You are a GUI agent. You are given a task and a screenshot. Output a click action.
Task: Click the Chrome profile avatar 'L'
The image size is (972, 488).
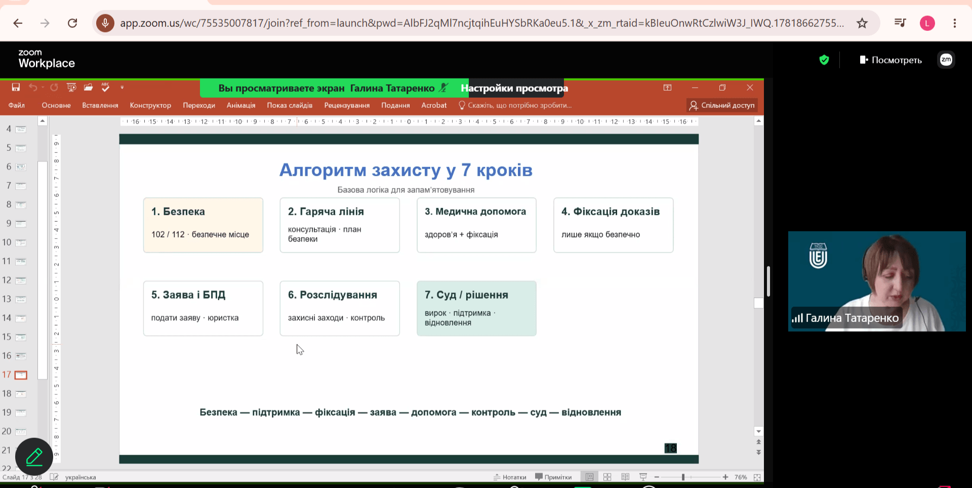tap(927, 23)
